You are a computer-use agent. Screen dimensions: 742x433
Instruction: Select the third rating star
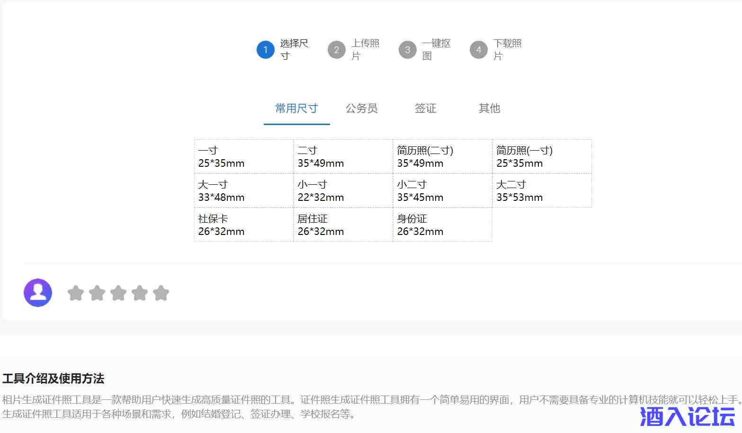tap(118, 293)
